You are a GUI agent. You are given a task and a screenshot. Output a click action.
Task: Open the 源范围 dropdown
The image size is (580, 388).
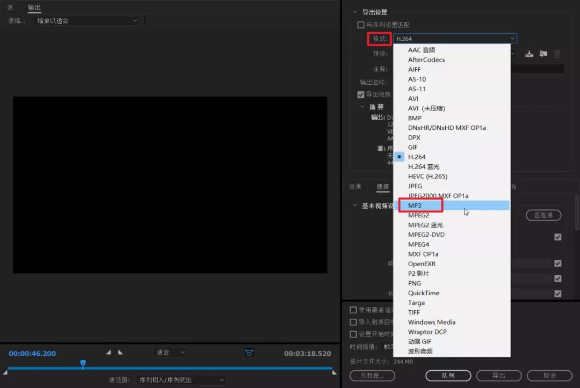pos(183,379)
